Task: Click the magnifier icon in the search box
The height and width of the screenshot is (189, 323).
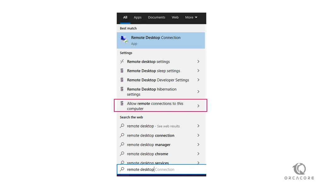Action: (122, 169)
